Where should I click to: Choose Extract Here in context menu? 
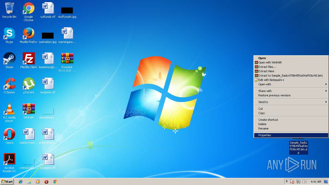pyautogui.click(x=291, y=71)
